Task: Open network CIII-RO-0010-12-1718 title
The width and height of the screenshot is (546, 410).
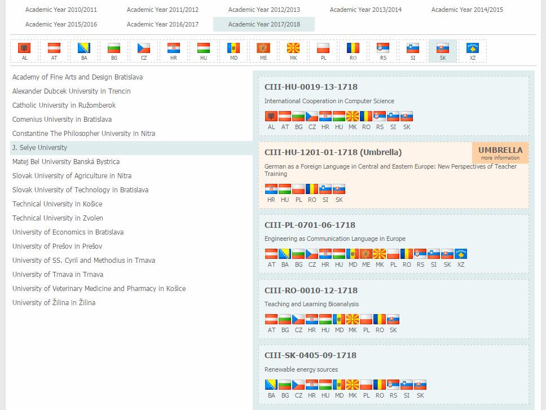Action: click(311, 290)
